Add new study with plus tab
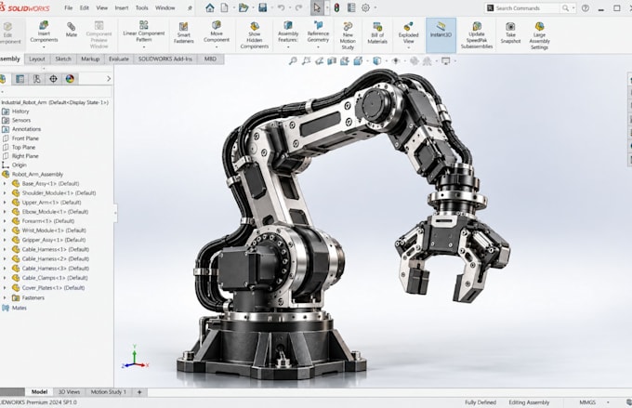The image size is (632, 408). coord(139,392)
